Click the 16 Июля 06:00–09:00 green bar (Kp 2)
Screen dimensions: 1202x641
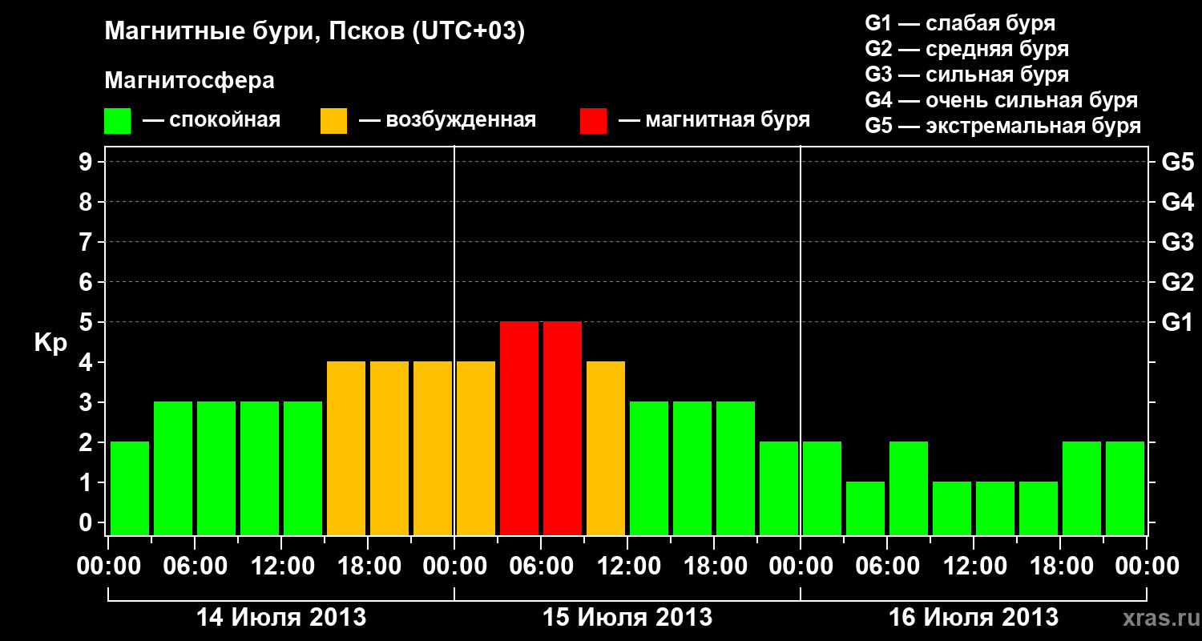coord(909,488)
